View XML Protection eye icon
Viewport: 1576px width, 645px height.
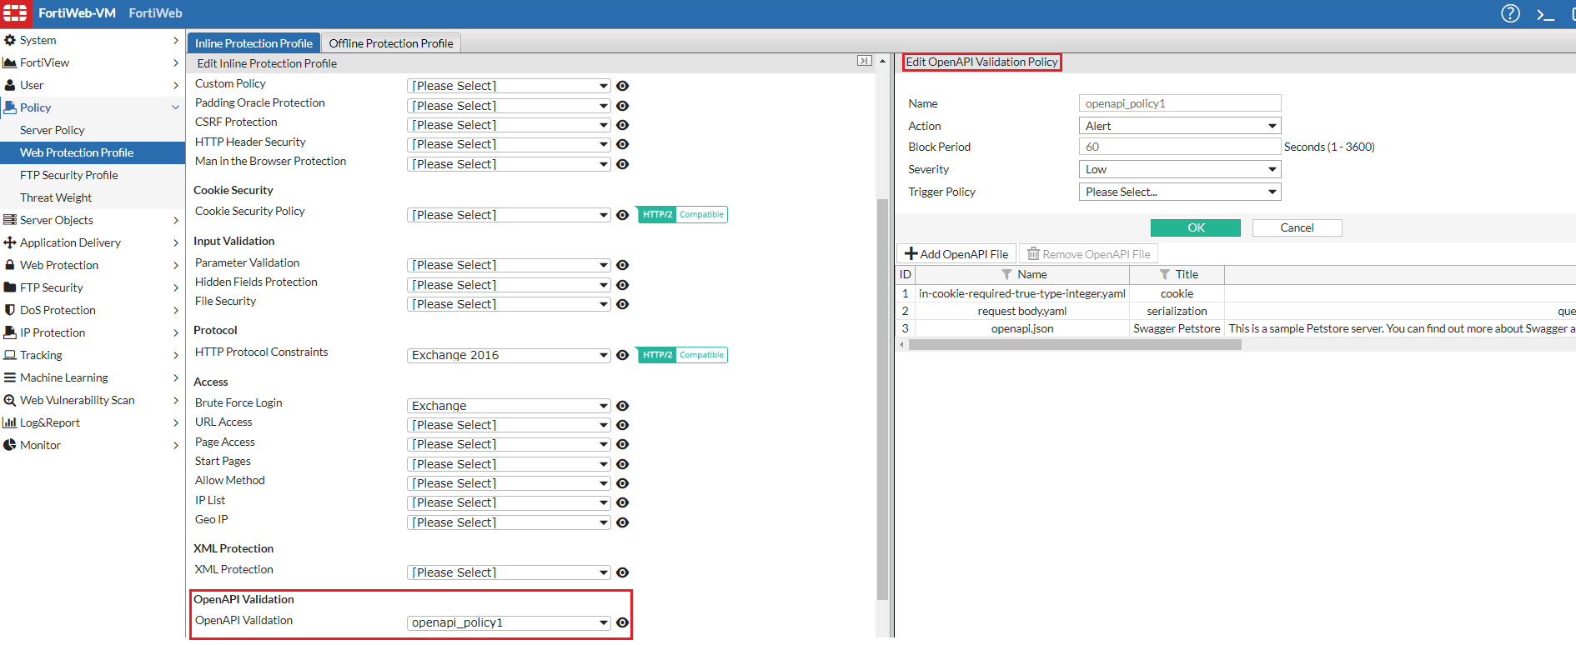pyautogui.click(x=622, y=572)
